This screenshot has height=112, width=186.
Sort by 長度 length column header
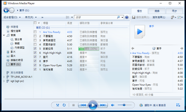click(x=72, y=23)
